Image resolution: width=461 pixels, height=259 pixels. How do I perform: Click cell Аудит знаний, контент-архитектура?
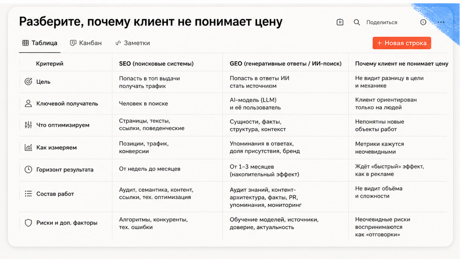(x=265, y=197)
